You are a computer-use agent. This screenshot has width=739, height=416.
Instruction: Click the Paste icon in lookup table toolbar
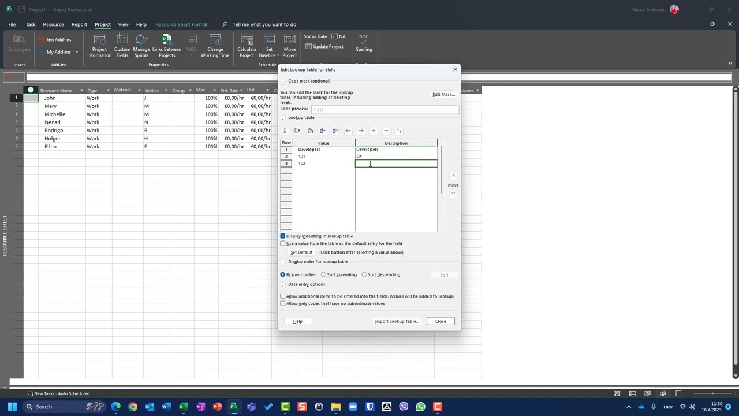pos(310,131)
